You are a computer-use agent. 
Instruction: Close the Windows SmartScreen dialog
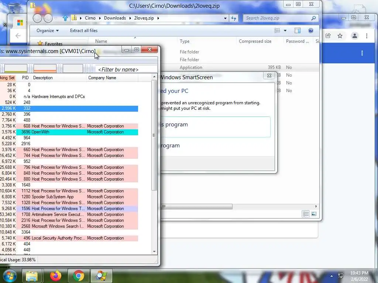[269, 76]
